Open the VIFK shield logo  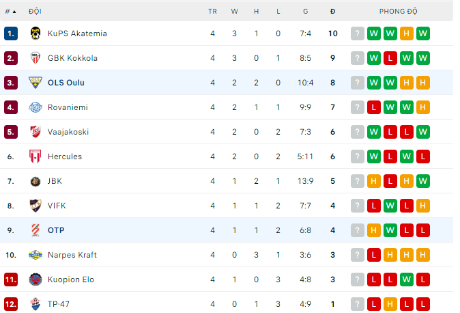point(35,206)
